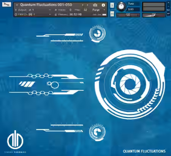
Task: Show instrument info with the i icon
Action: pyautogui.click(x=103, y=5)
